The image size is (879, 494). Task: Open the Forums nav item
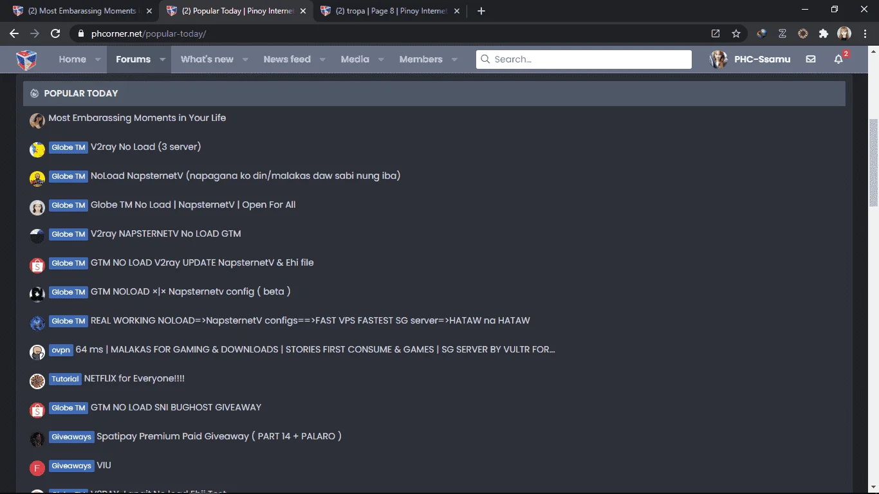[133, 59]
